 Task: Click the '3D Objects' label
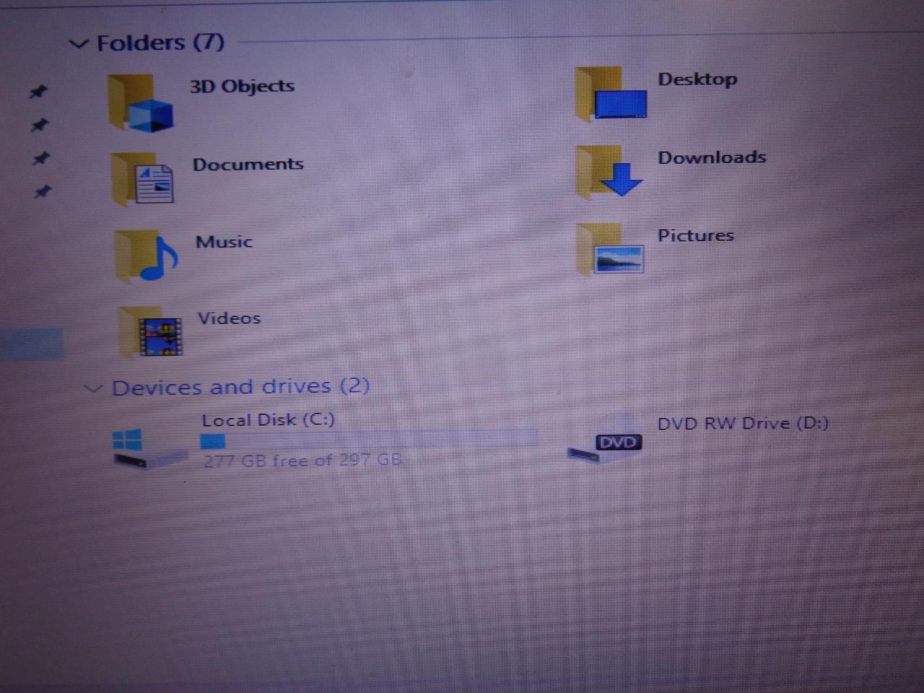(242, 86)
